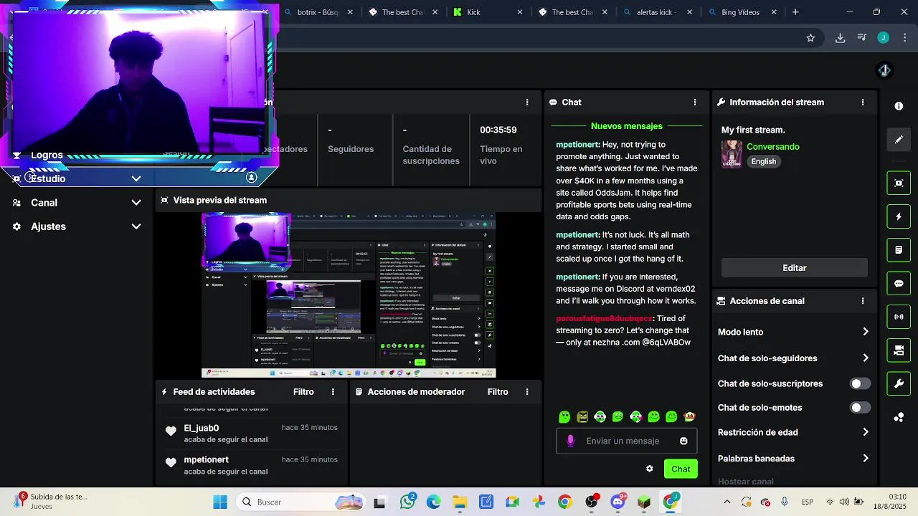Open the emoji picker smiley in chat box
Viewport: 918px width, 516px height.
point(683,441)
